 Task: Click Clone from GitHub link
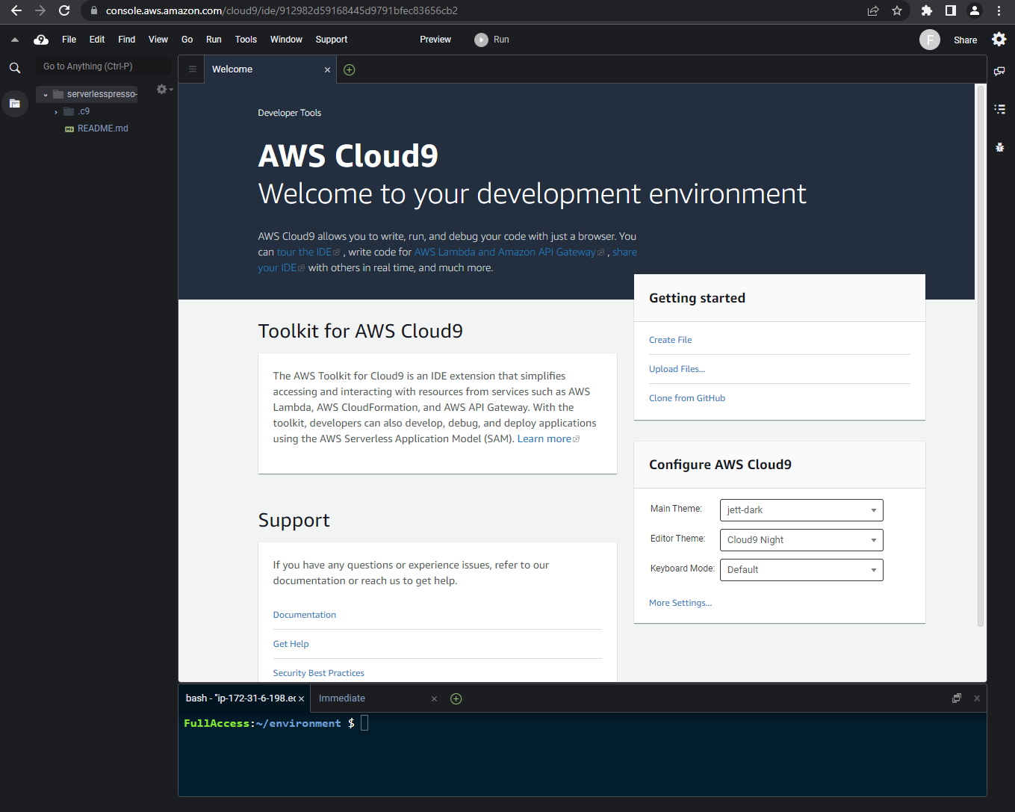click(x=687, y=398)
